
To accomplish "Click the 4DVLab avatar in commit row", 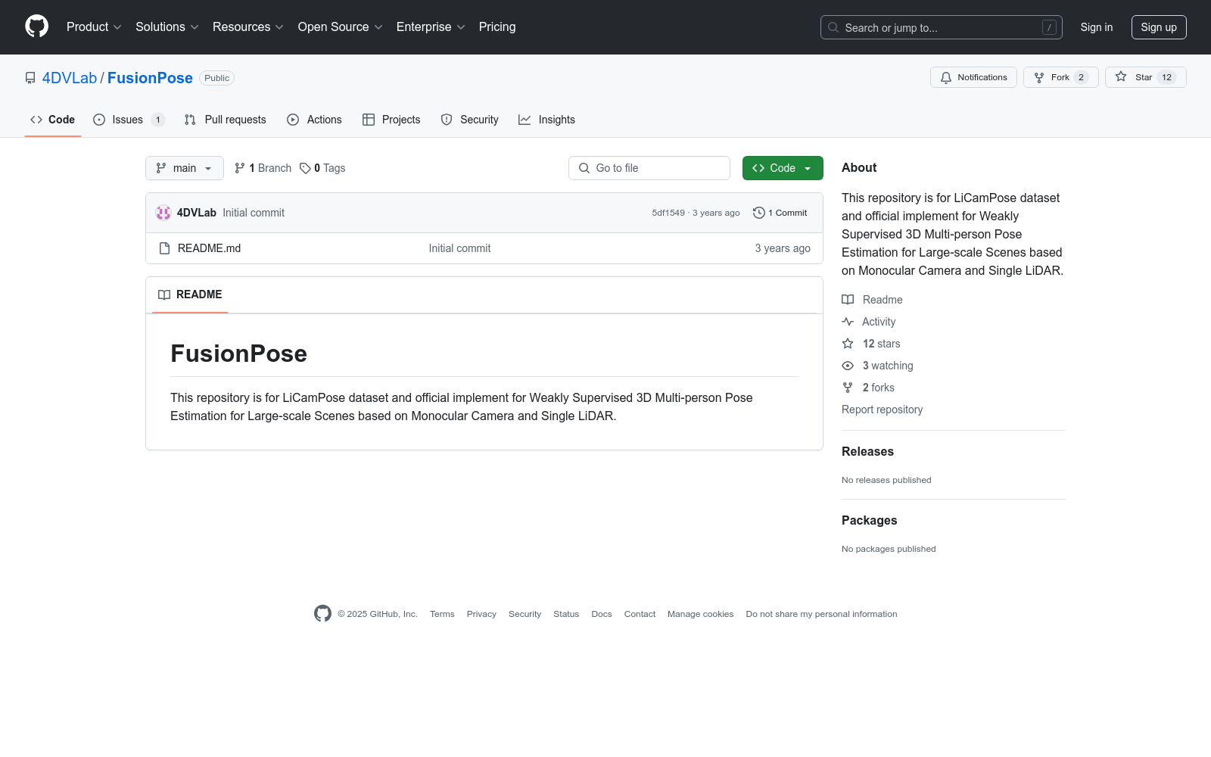I will pyautogui.click(x=163, y=213).
